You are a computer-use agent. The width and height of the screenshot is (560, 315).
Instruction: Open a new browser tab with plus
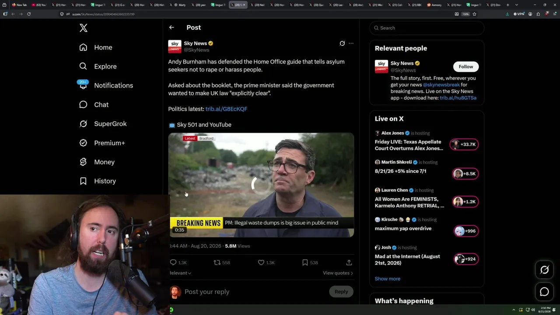[x=507, y=5]
